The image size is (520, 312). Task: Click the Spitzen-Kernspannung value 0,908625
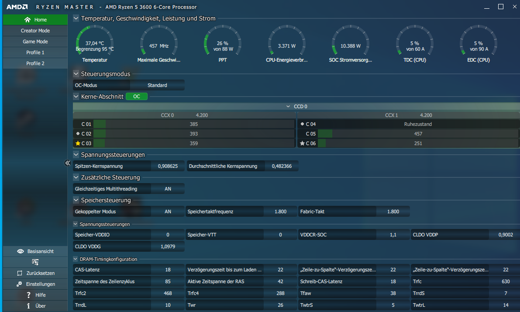pyautogui.click(x=168, y=166)
